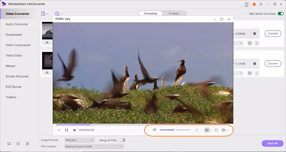The width and height of the screenshot is (286, 152).
Task: Open subtitle icon for the first video row
Action: [x=250, y=43]
